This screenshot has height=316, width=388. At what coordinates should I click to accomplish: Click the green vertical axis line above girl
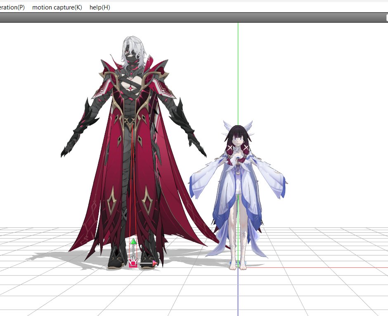coord(238,70)
